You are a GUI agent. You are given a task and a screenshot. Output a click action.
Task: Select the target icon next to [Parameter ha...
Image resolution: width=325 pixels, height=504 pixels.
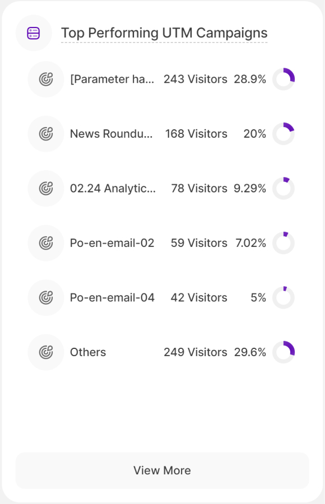coord(45,79)
